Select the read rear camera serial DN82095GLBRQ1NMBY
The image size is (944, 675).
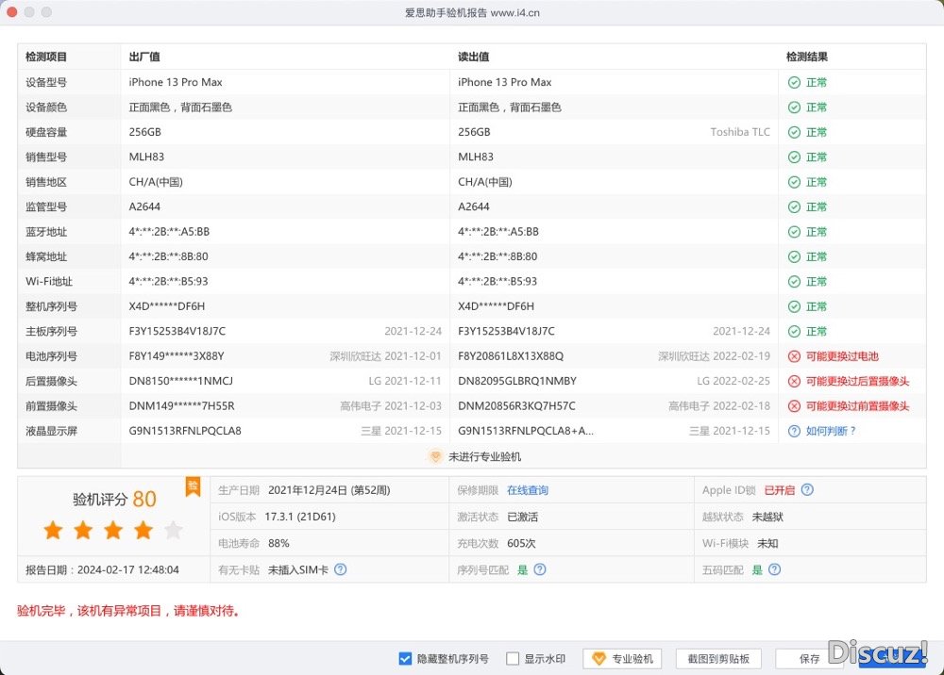click(x=517, y=381)
